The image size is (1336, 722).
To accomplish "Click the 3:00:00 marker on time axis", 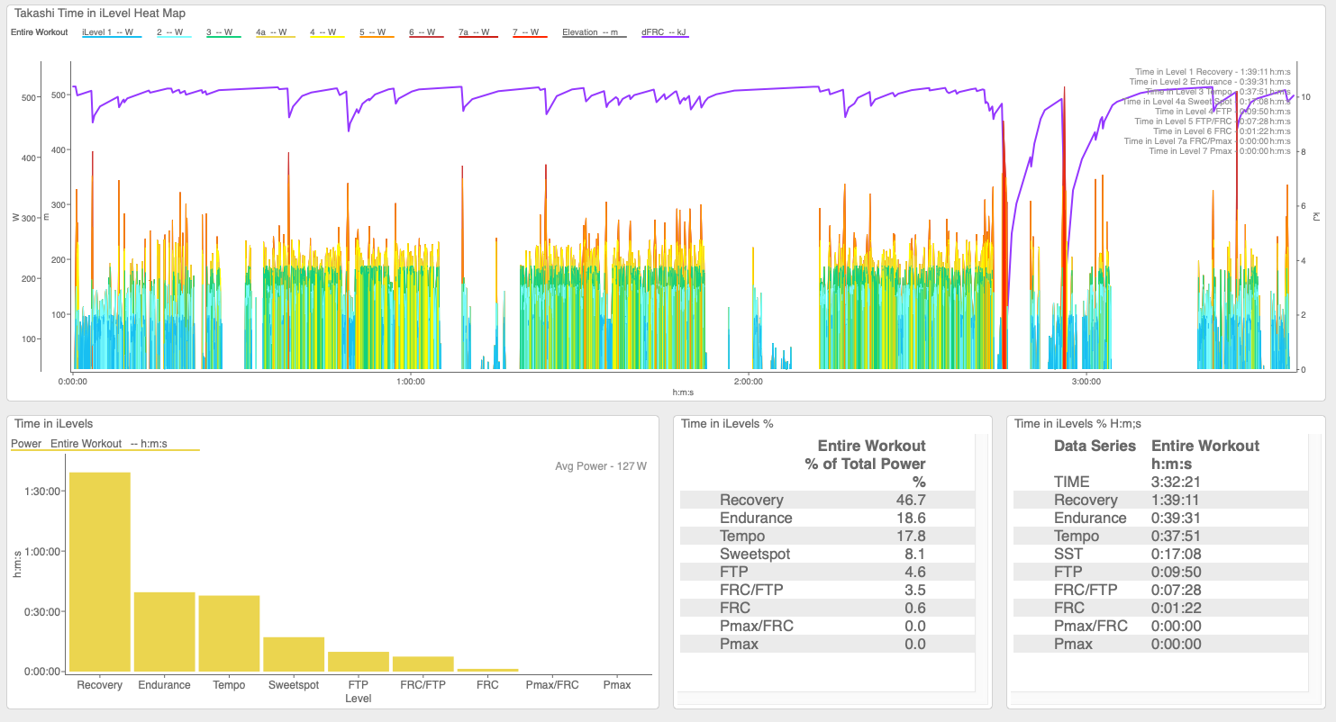I will [1086, 381].
